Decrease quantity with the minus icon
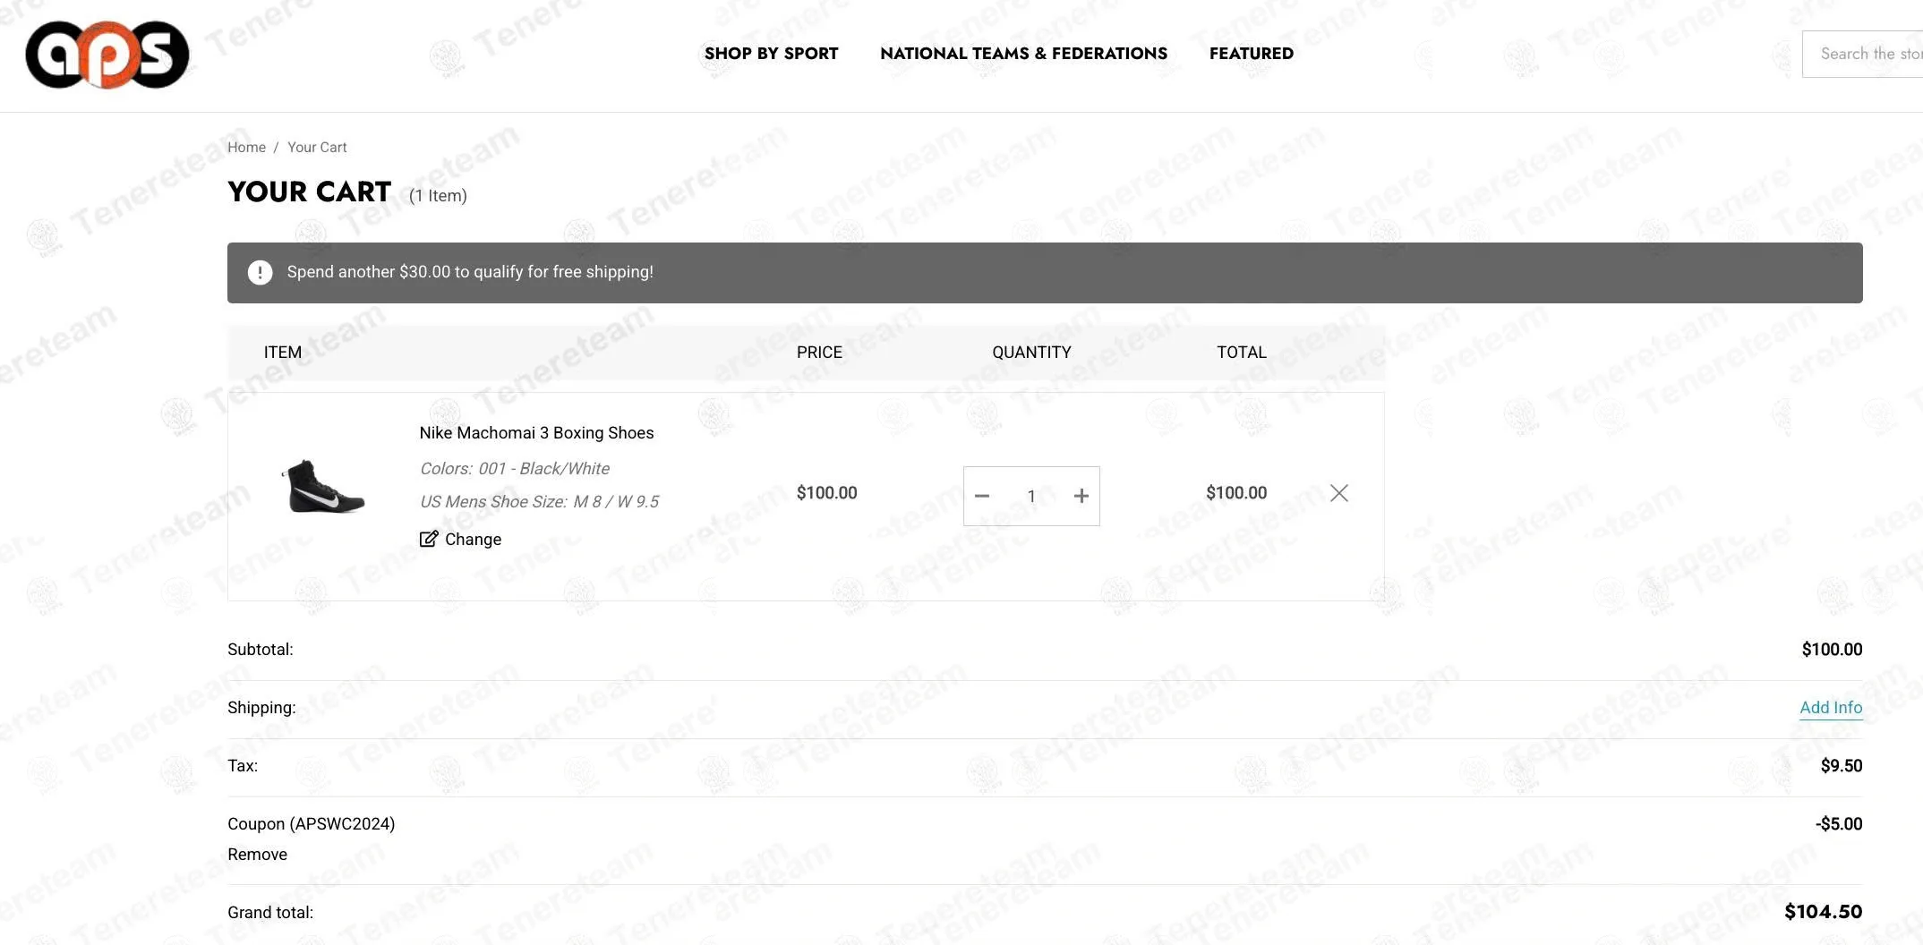This screenshot has height=945, width=1923. (x=982, y=496)
